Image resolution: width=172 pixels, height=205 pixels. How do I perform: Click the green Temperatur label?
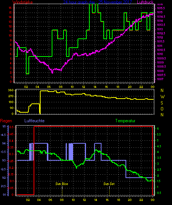pos(125,121)
